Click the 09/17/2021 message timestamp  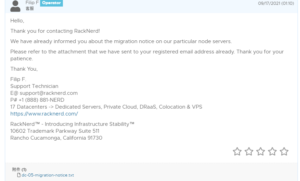click(x=276, y=3)
